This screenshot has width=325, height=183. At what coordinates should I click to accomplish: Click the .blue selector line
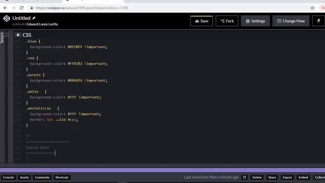33,41
